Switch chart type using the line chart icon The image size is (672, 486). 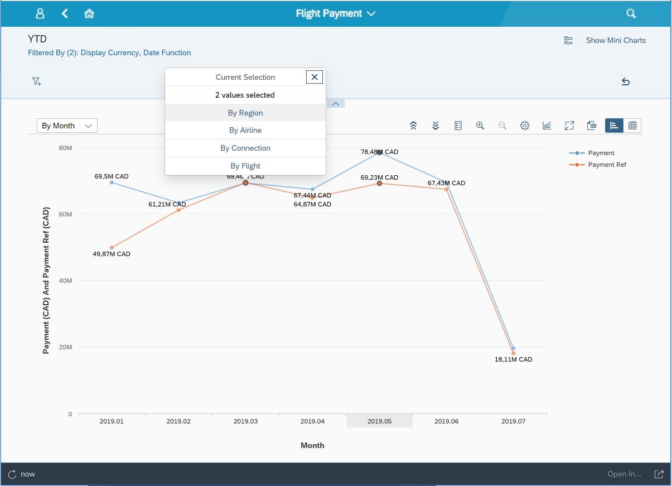point(548,125)
